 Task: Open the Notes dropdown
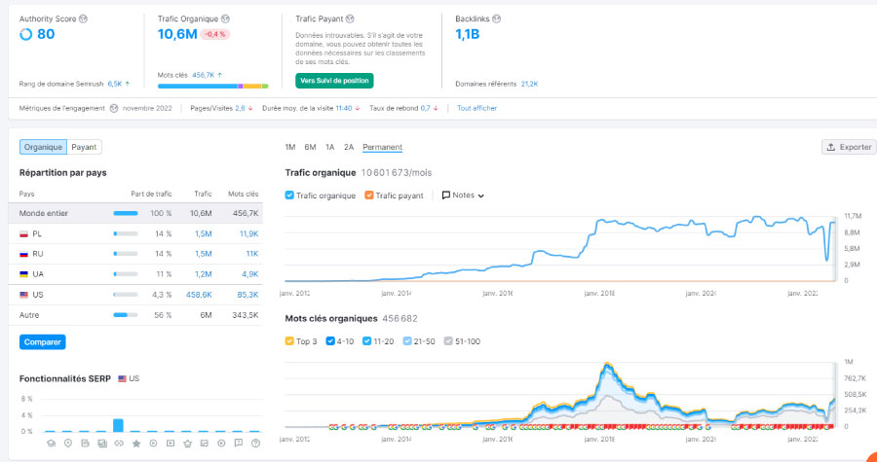[x=463, y=195]
